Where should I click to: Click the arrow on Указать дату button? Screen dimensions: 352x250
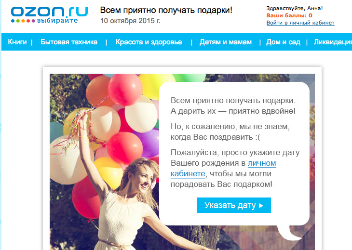pyautogui.click(x=261, y=205)
